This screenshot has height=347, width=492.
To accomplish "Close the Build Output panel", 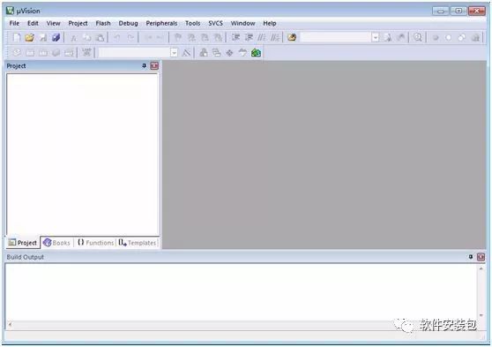I will (481, 257).
